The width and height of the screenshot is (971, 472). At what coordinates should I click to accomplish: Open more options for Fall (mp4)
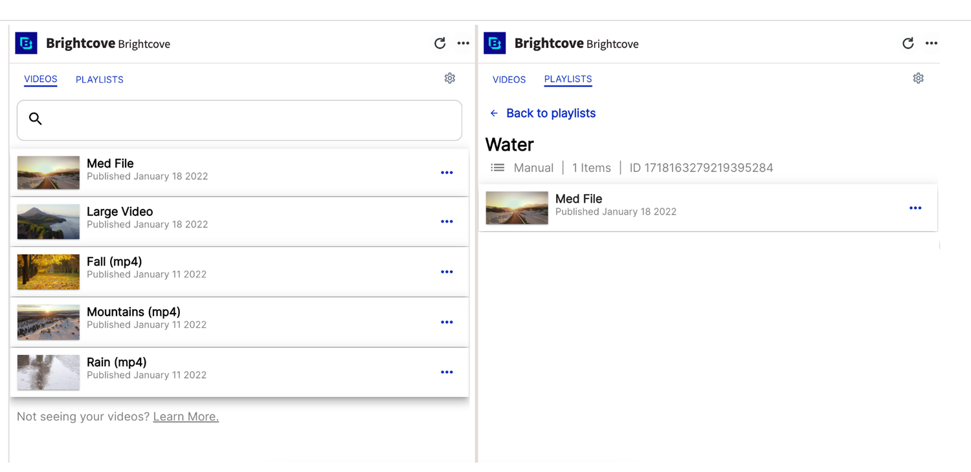click(447, 272)
